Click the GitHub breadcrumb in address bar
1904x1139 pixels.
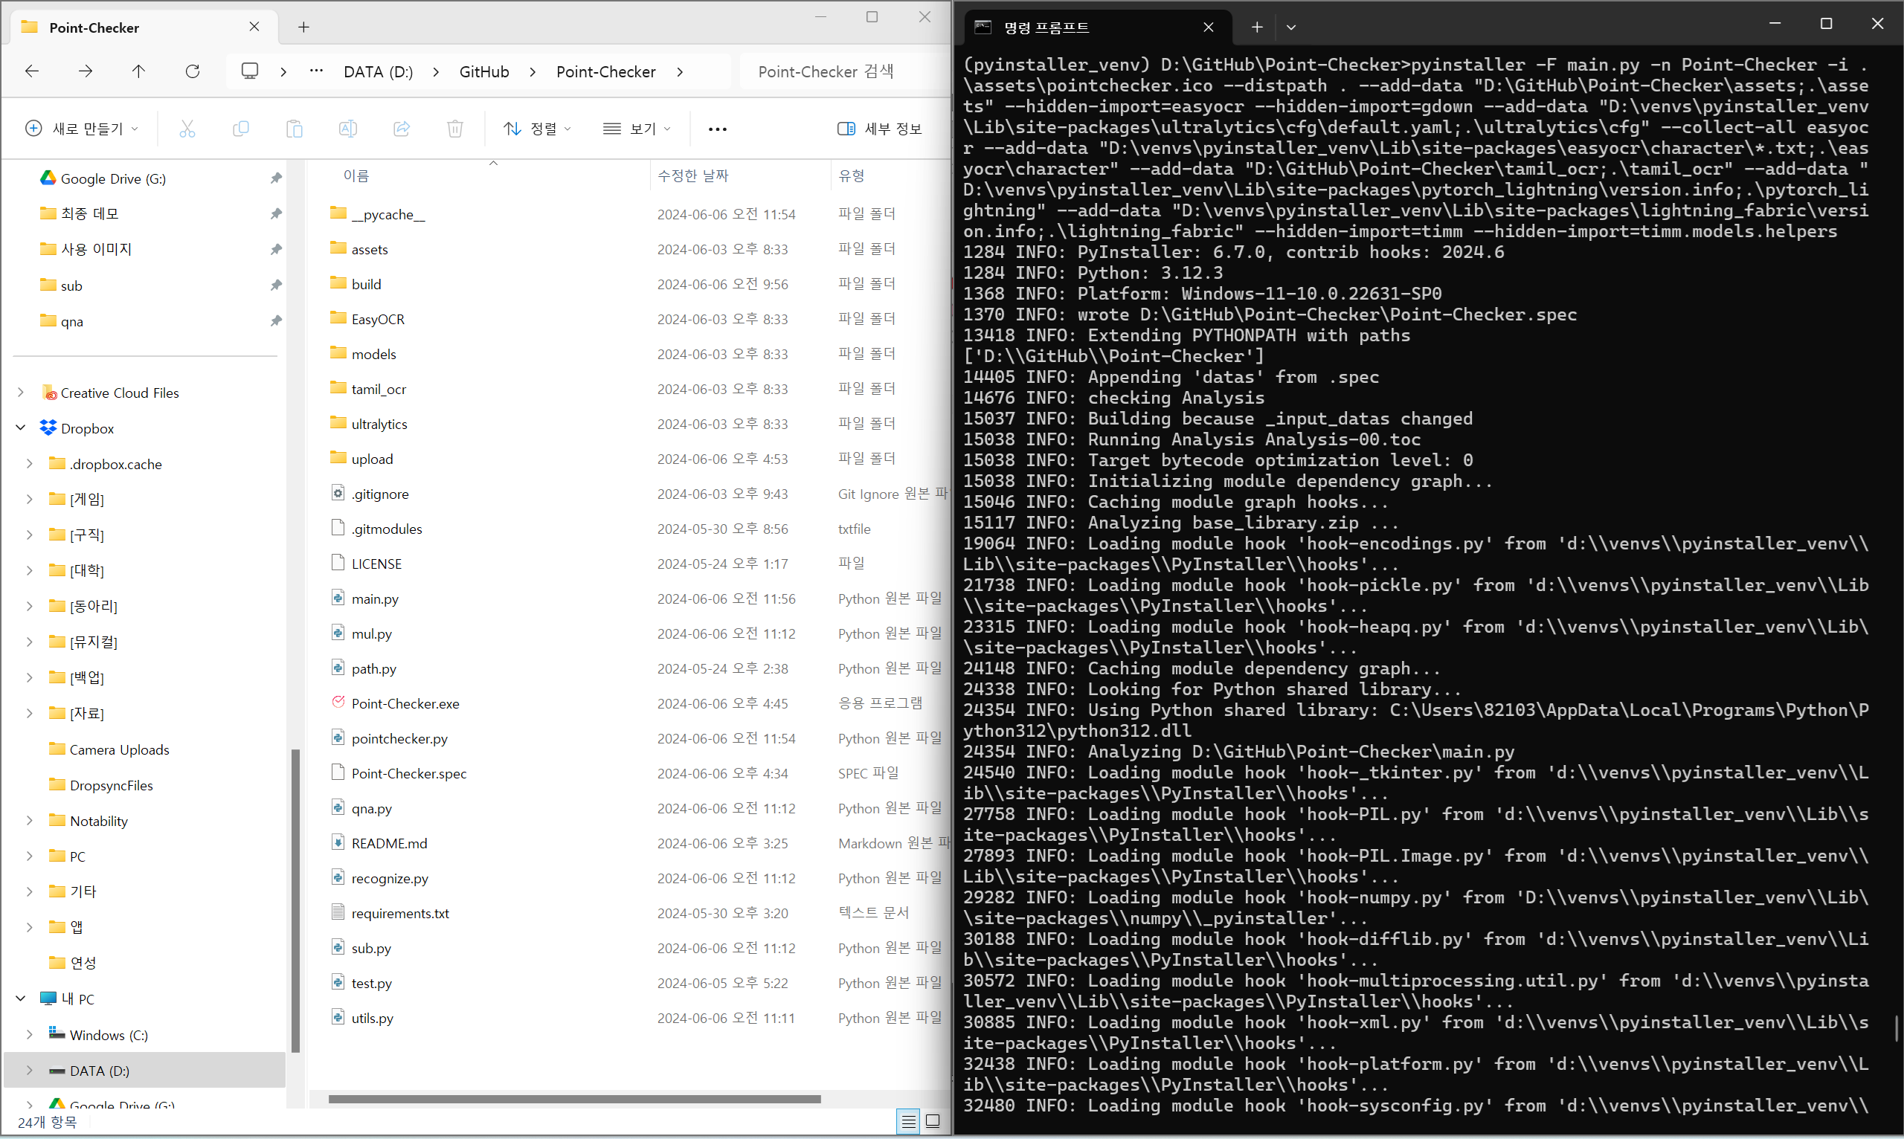point(483,71)
